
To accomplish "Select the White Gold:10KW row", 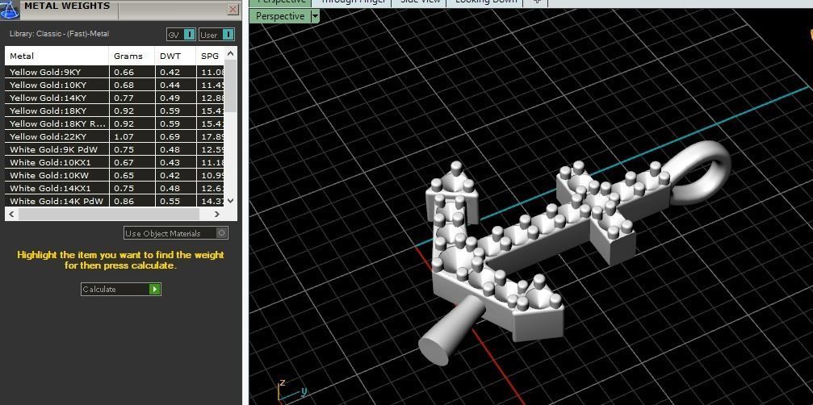I will [115, 176].
